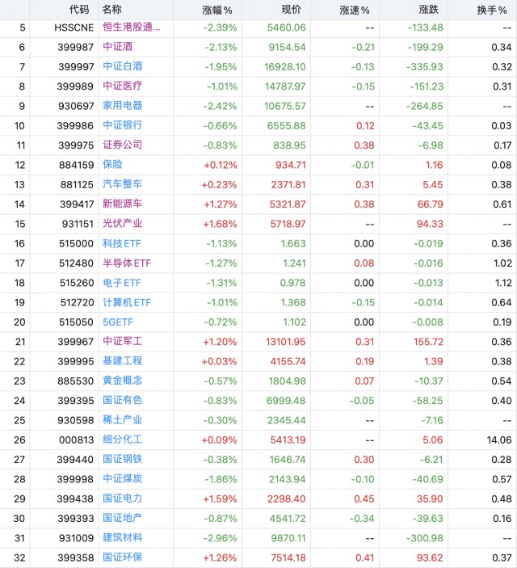Sort by the 换手% column header
Image resolution: width=517 pixels, height=568 pixels.
pos(492,11)
